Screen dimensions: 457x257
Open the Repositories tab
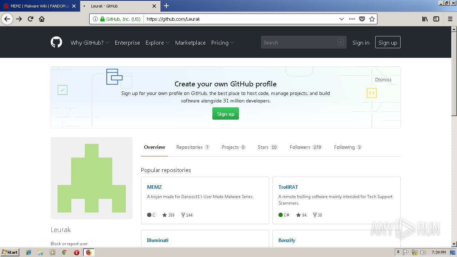point(193,147)
